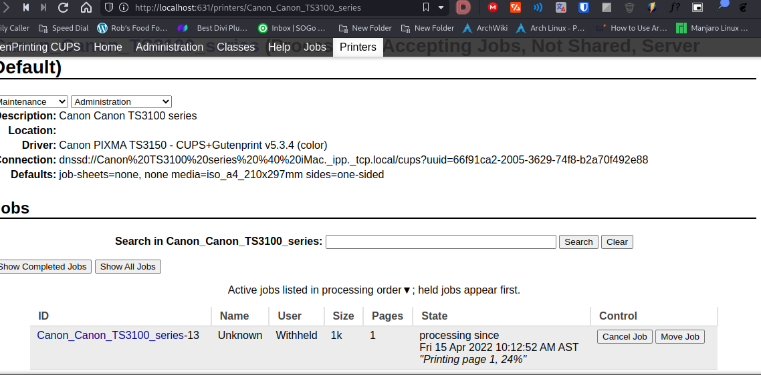Click the address bar URL
The width and height of the screenshot is (761, 375).
click(247, 7)
